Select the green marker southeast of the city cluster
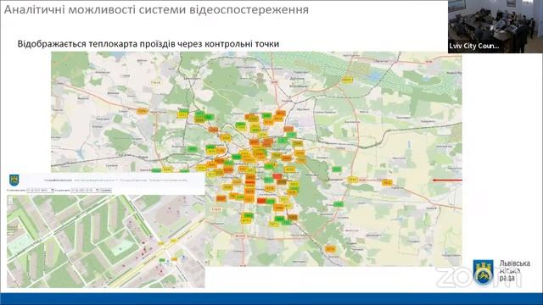The image size is (543, 305). click(x=339, y=204)
